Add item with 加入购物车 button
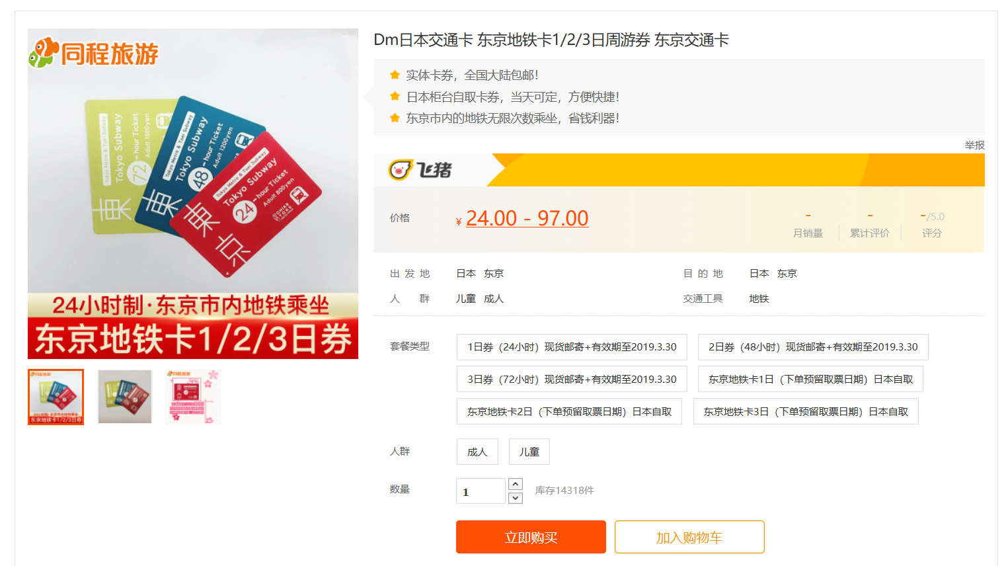 click(689, 537)
